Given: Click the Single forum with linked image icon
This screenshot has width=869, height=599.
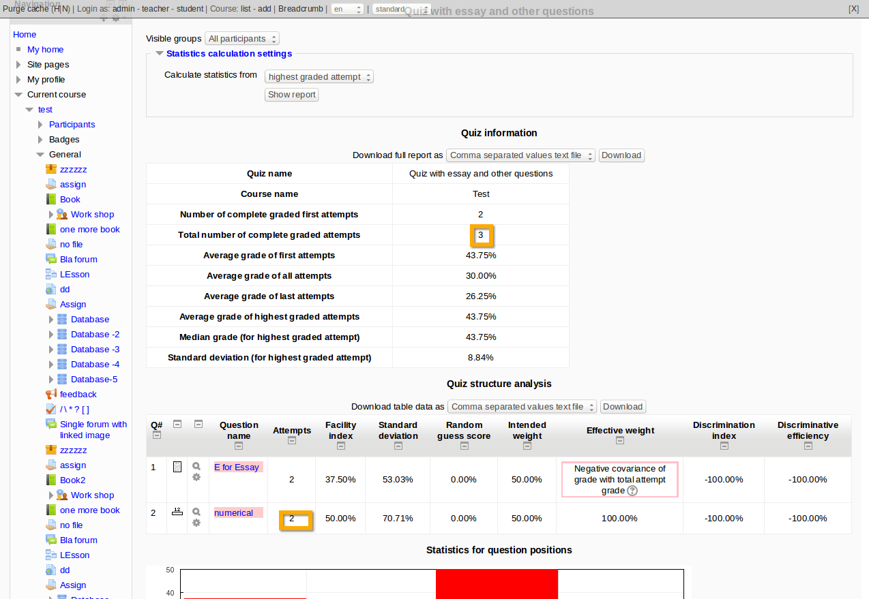Looking at the screenshot, I should (51, 424).
